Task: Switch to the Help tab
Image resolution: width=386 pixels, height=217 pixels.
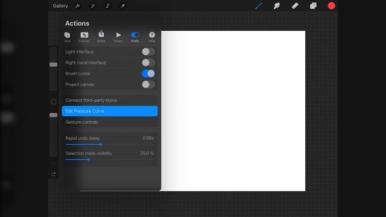Action: tap(152, 37)
